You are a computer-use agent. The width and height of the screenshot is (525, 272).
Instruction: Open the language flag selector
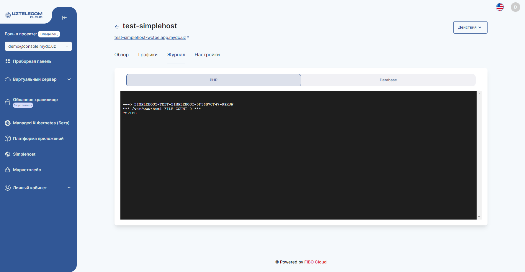click(x=500, y=7)
